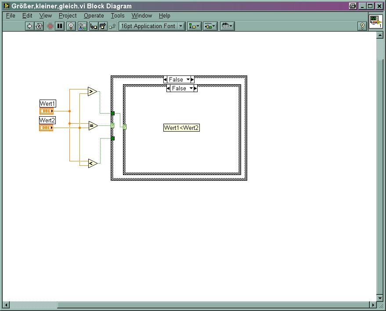Screen dimensions: 386x311
Task: Select the Wert1 DBL terminal
Action: [46, 111]
